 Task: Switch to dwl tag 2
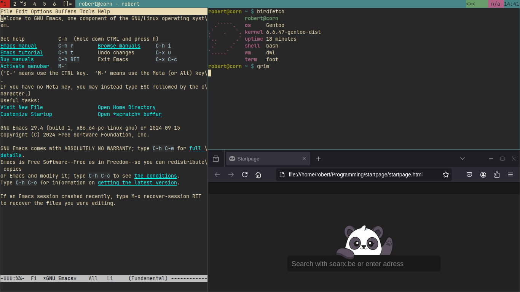(15, 4)
